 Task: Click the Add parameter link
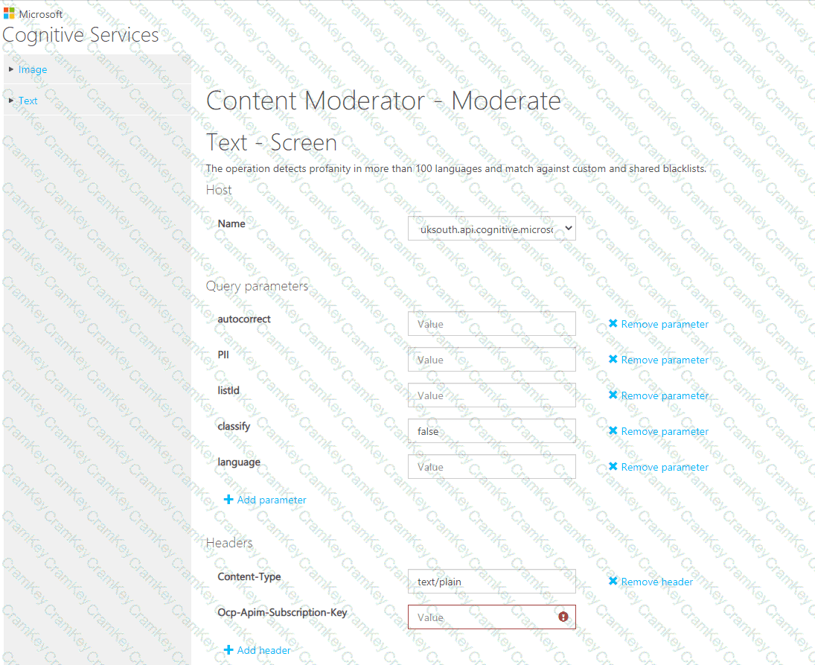click(x=272, y=500)
